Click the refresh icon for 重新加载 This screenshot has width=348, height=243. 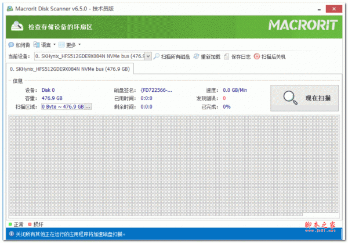196,56
